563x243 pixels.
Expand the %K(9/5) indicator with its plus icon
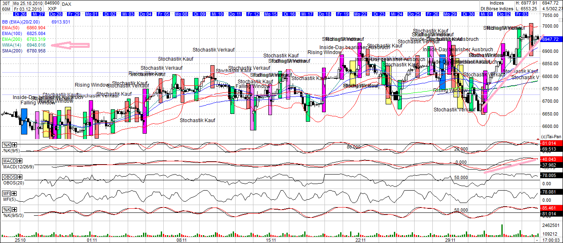(x=14, y=145)
